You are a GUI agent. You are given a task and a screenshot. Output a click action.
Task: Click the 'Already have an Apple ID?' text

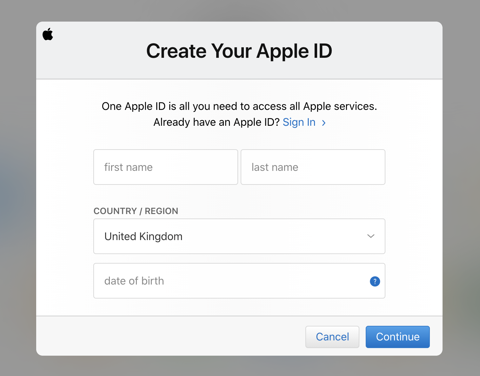(x=216, y=122)
